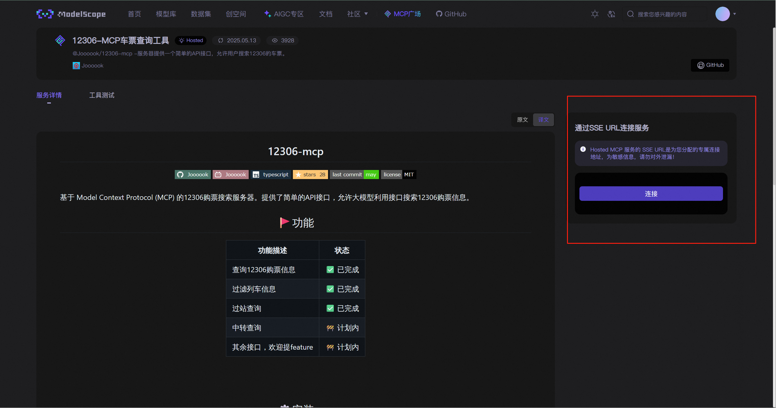Click the purple 连接 button
The image size is (776, 408).
click(651, 194)
